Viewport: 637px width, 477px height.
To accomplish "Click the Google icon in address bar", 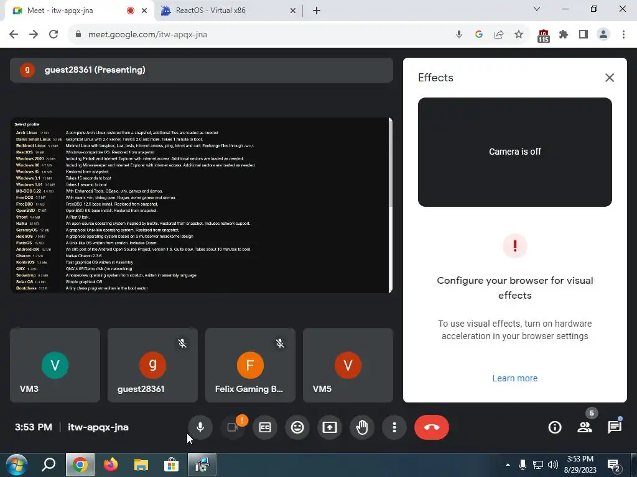I will point(478,35).
